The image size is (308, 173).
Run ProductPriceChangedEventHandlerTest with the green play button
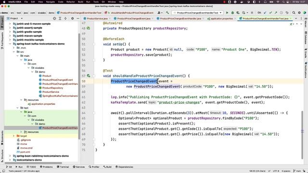pyautogui.click(x=227, y=13)
